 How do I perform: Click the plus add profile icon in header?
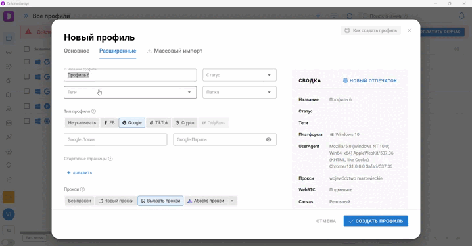tap(318, 16)
